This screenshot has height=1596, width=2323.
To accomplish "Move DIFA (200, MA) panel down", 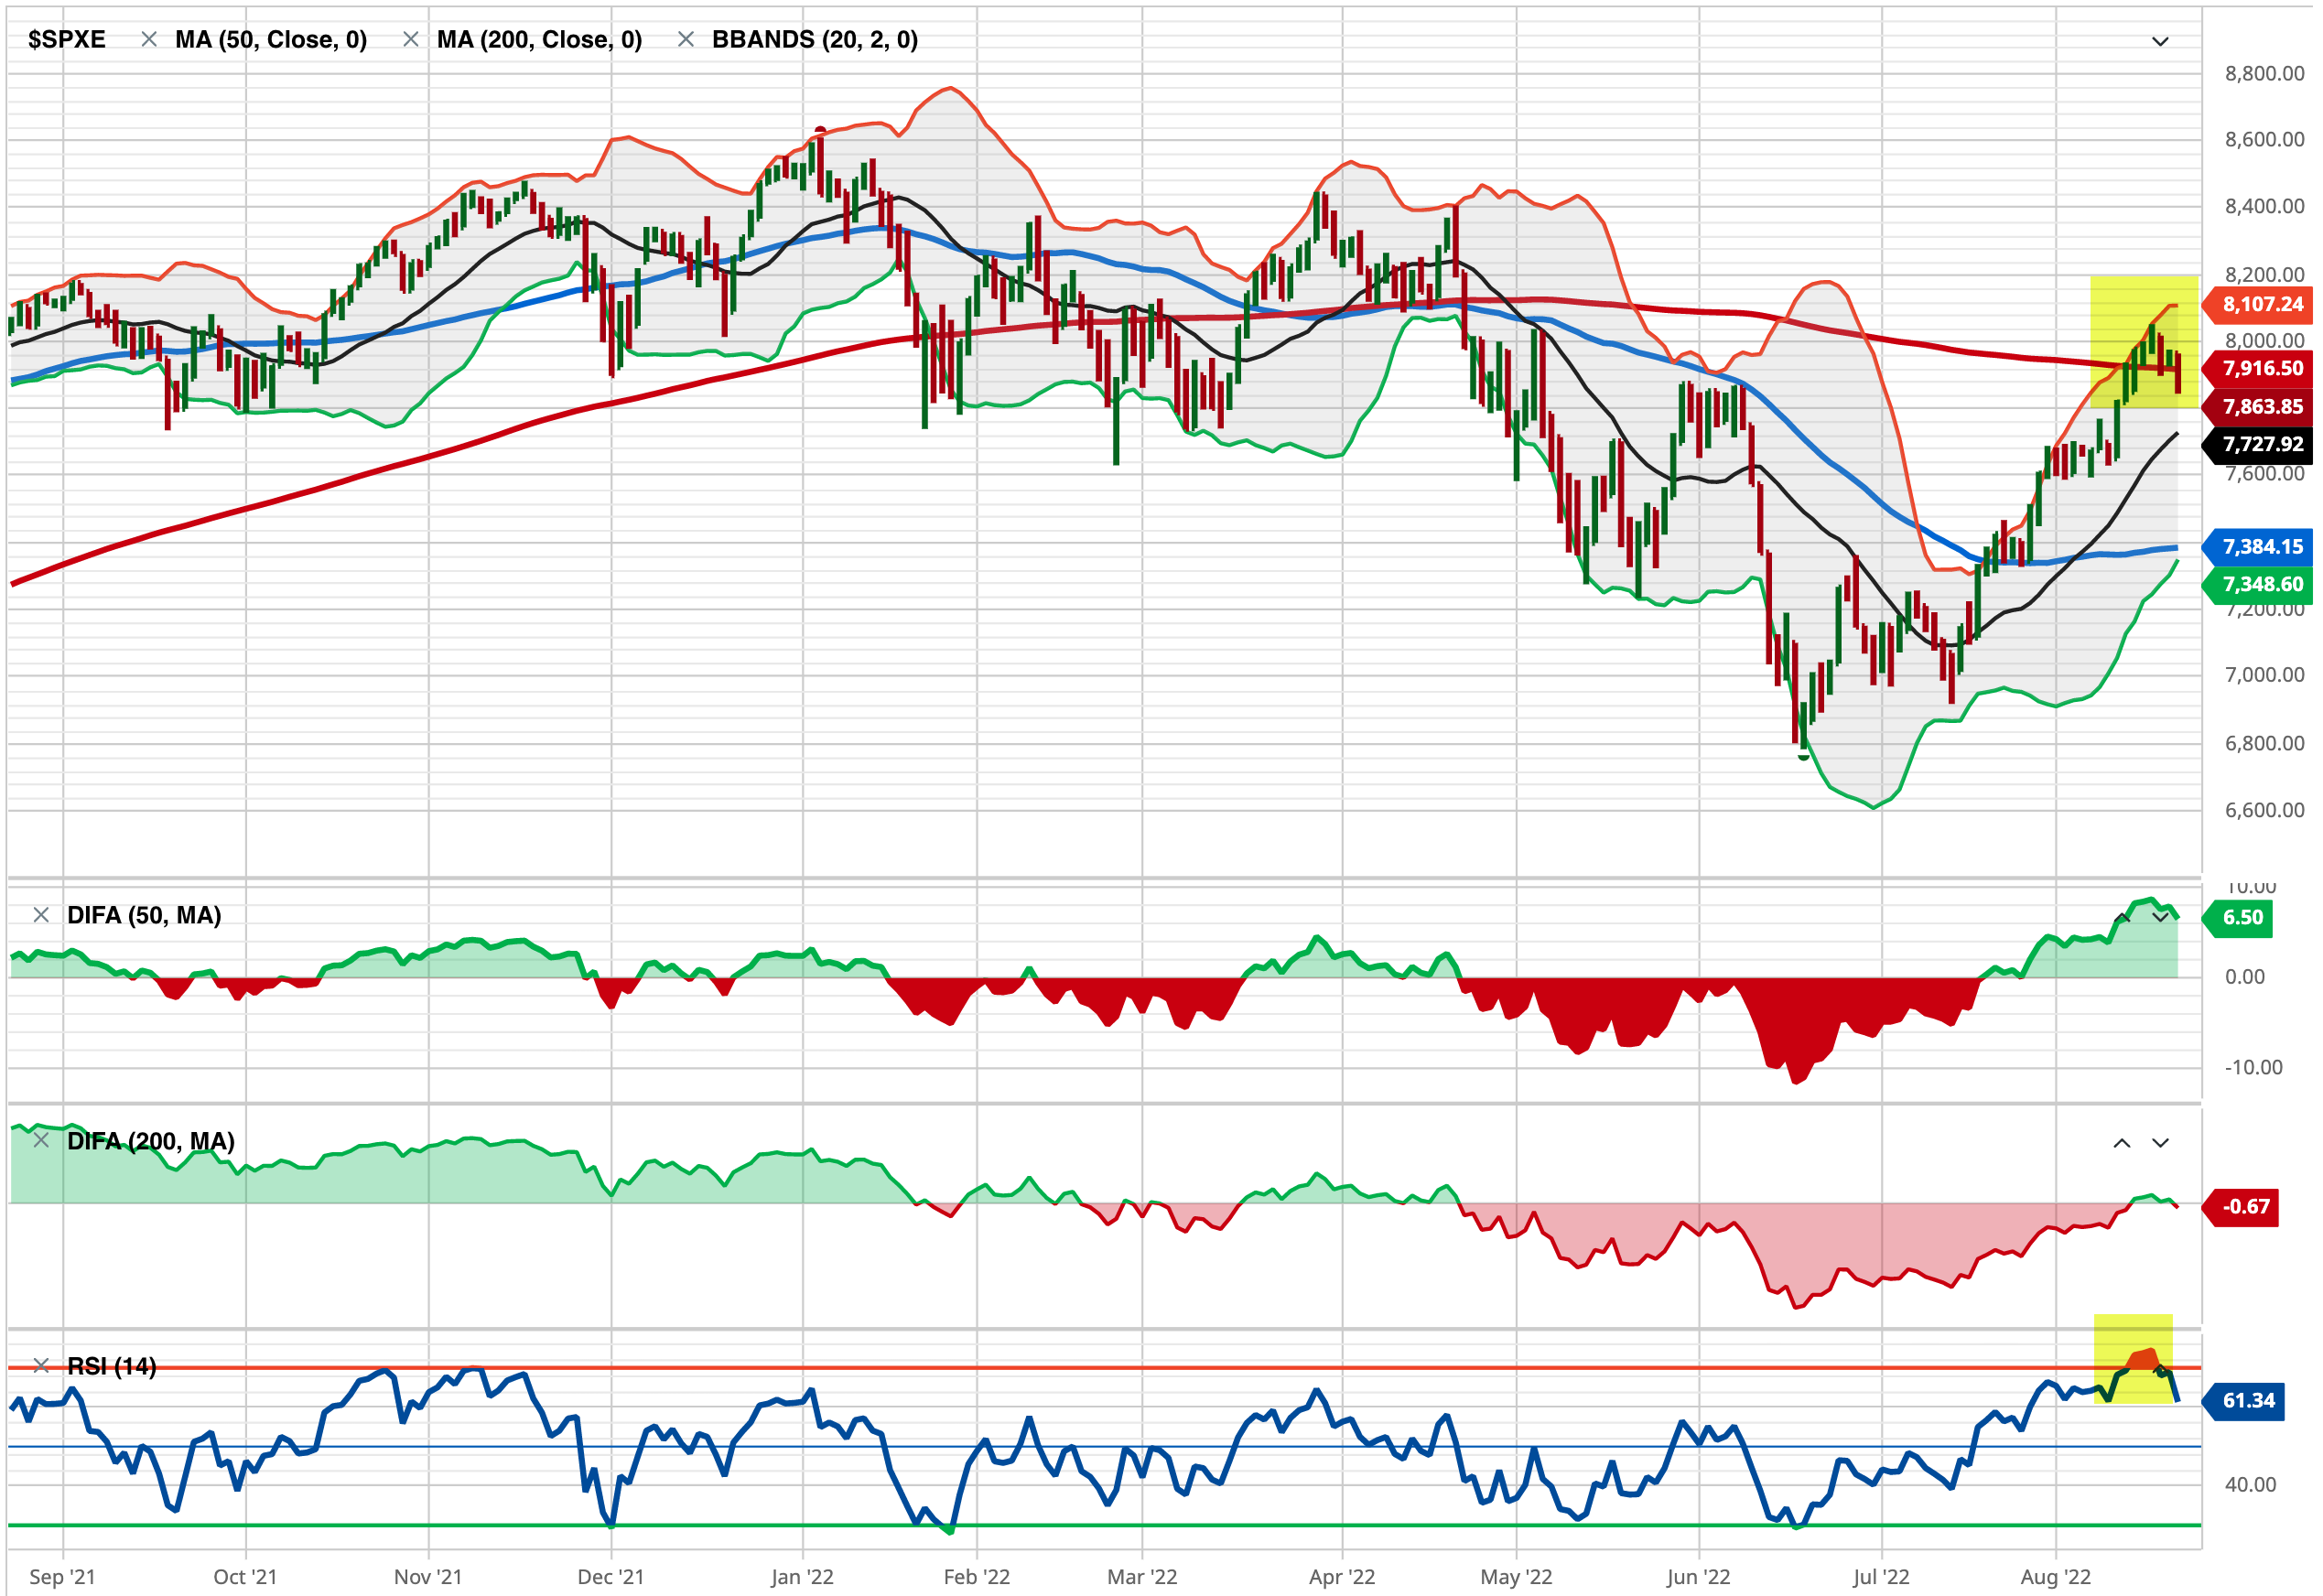I will tap(2161, 1144).
